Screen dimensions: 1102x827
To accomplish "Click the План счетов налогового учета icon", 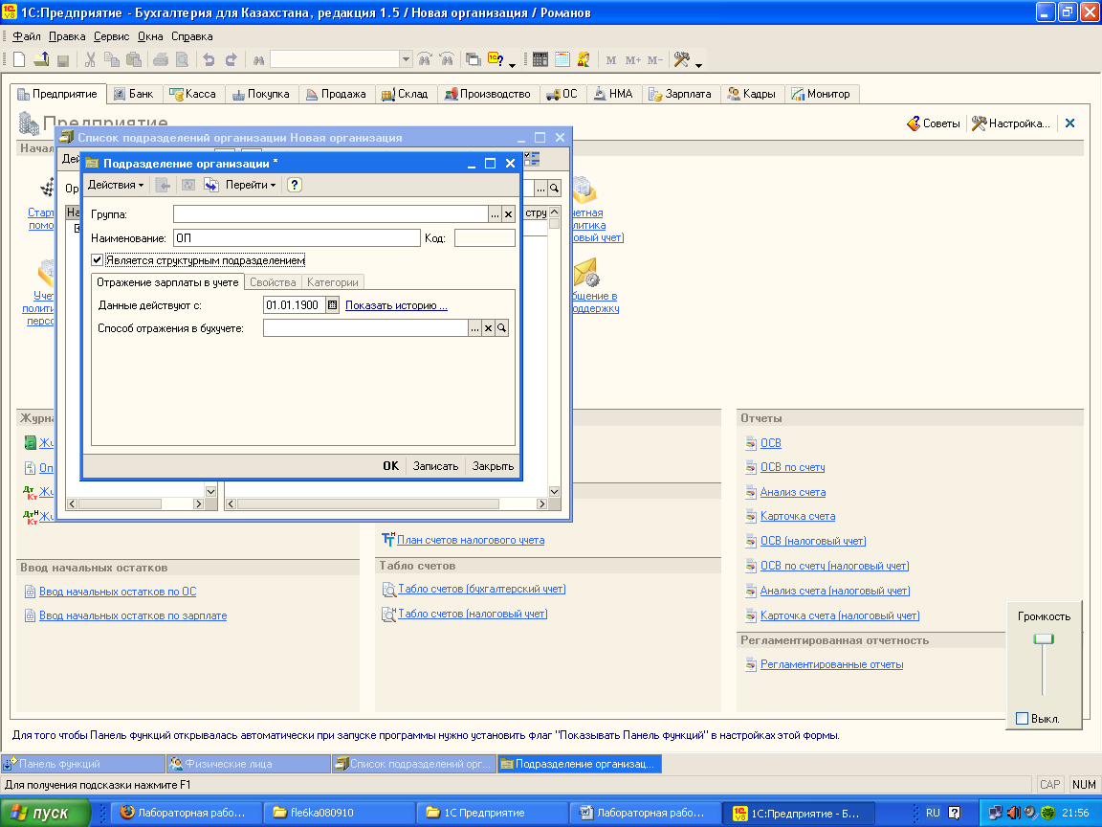I will pyautogui.click(x=388, y=540).
